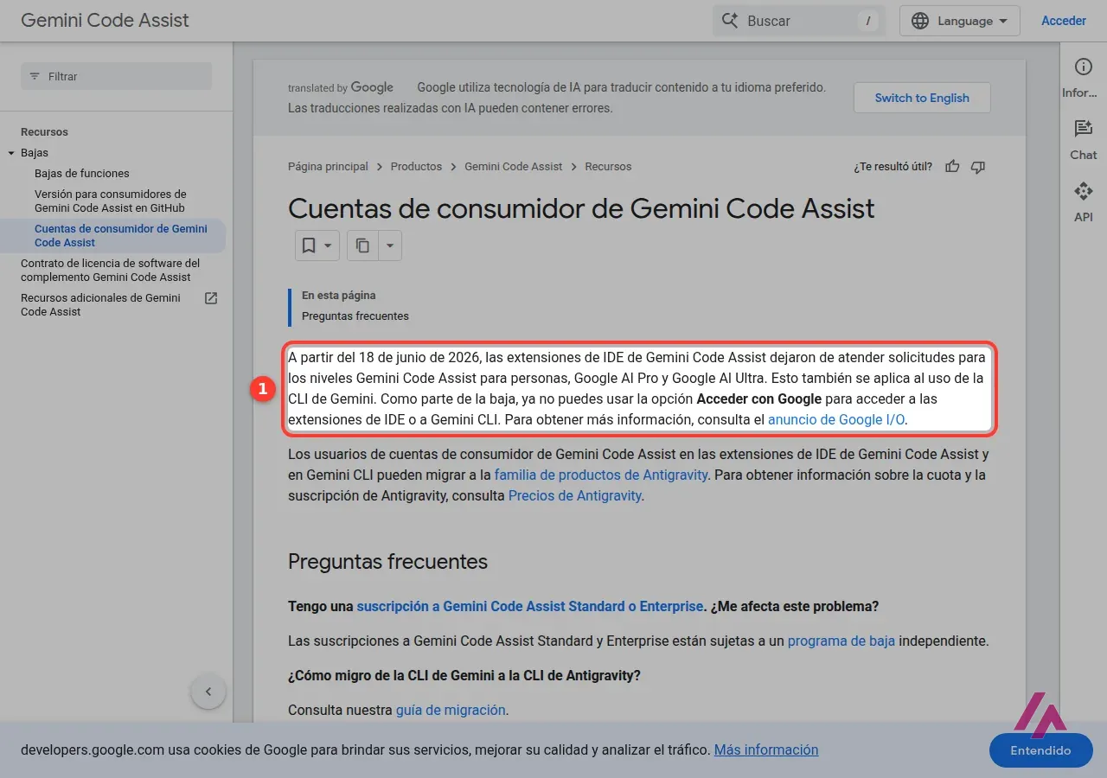Viewport: 1107px width, 778px height.
Task: Open the Chat side panel icon
Action: coord(1083,130)
